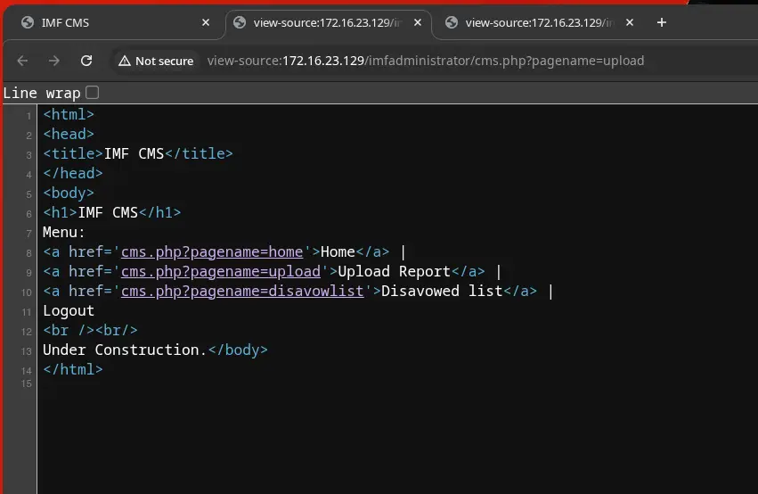
Task: Click the browser forward arrow
Action: [54, 61]
